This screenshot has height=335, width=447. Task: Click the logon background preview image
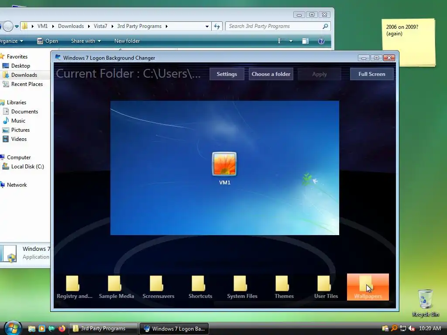225,168
